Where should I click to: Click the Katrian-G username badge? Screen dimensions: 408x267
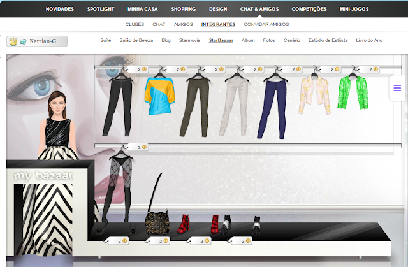(37, 41)
